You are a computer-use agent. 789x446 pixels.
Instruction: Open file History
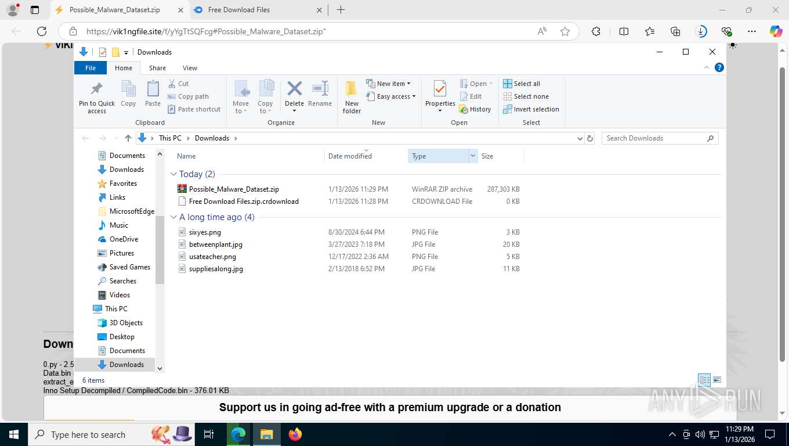click(475, 109)
